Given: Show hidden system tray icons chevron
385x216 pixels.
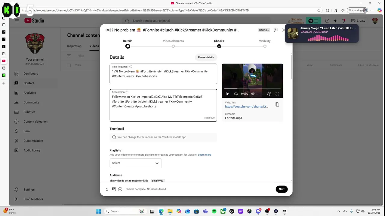Looking at the screenshot, I should [x=339, y=211].
